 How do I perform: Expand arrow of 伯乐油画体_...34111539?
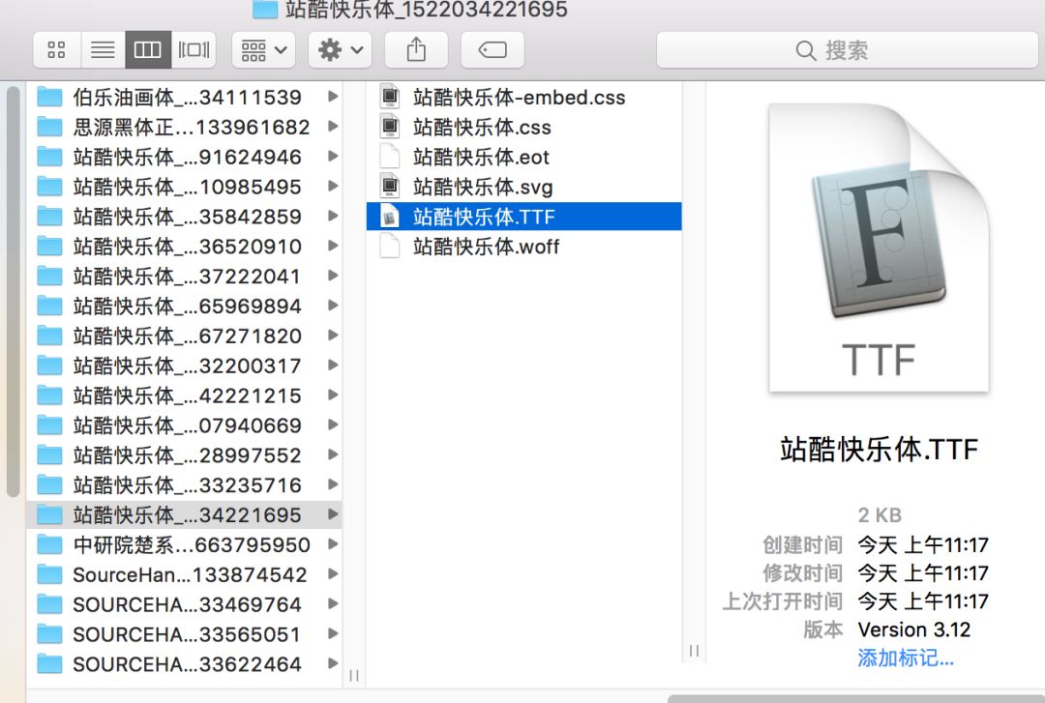pos(333,97)
